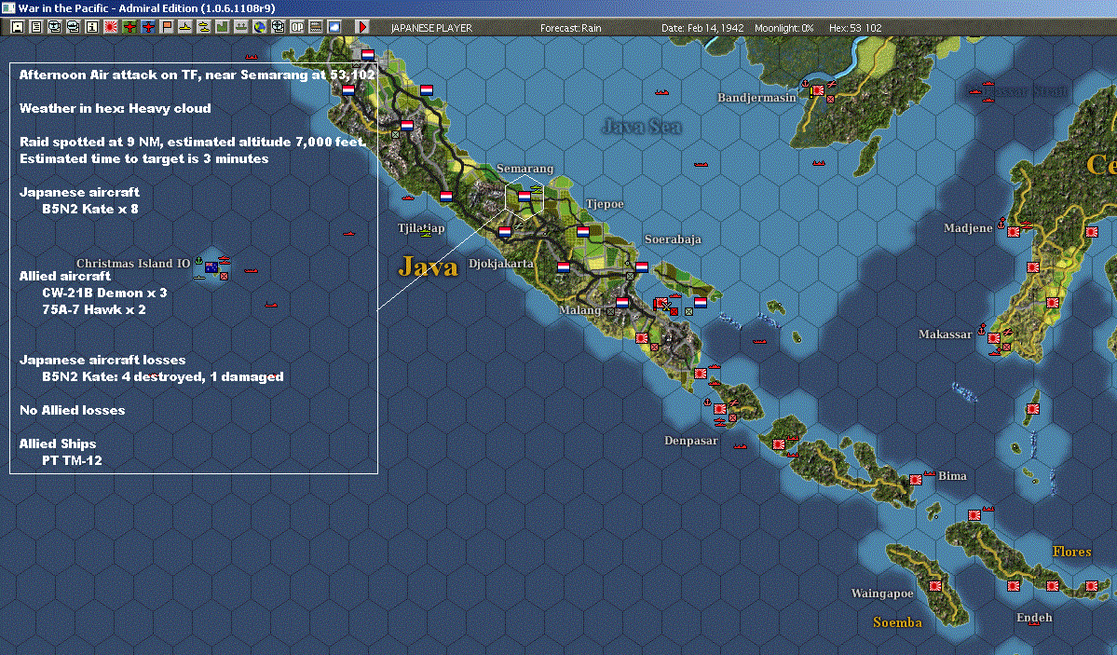1117x655 pixels.
Task: Click 'Hex: 53 102' status text
Action: click(855, 28)
